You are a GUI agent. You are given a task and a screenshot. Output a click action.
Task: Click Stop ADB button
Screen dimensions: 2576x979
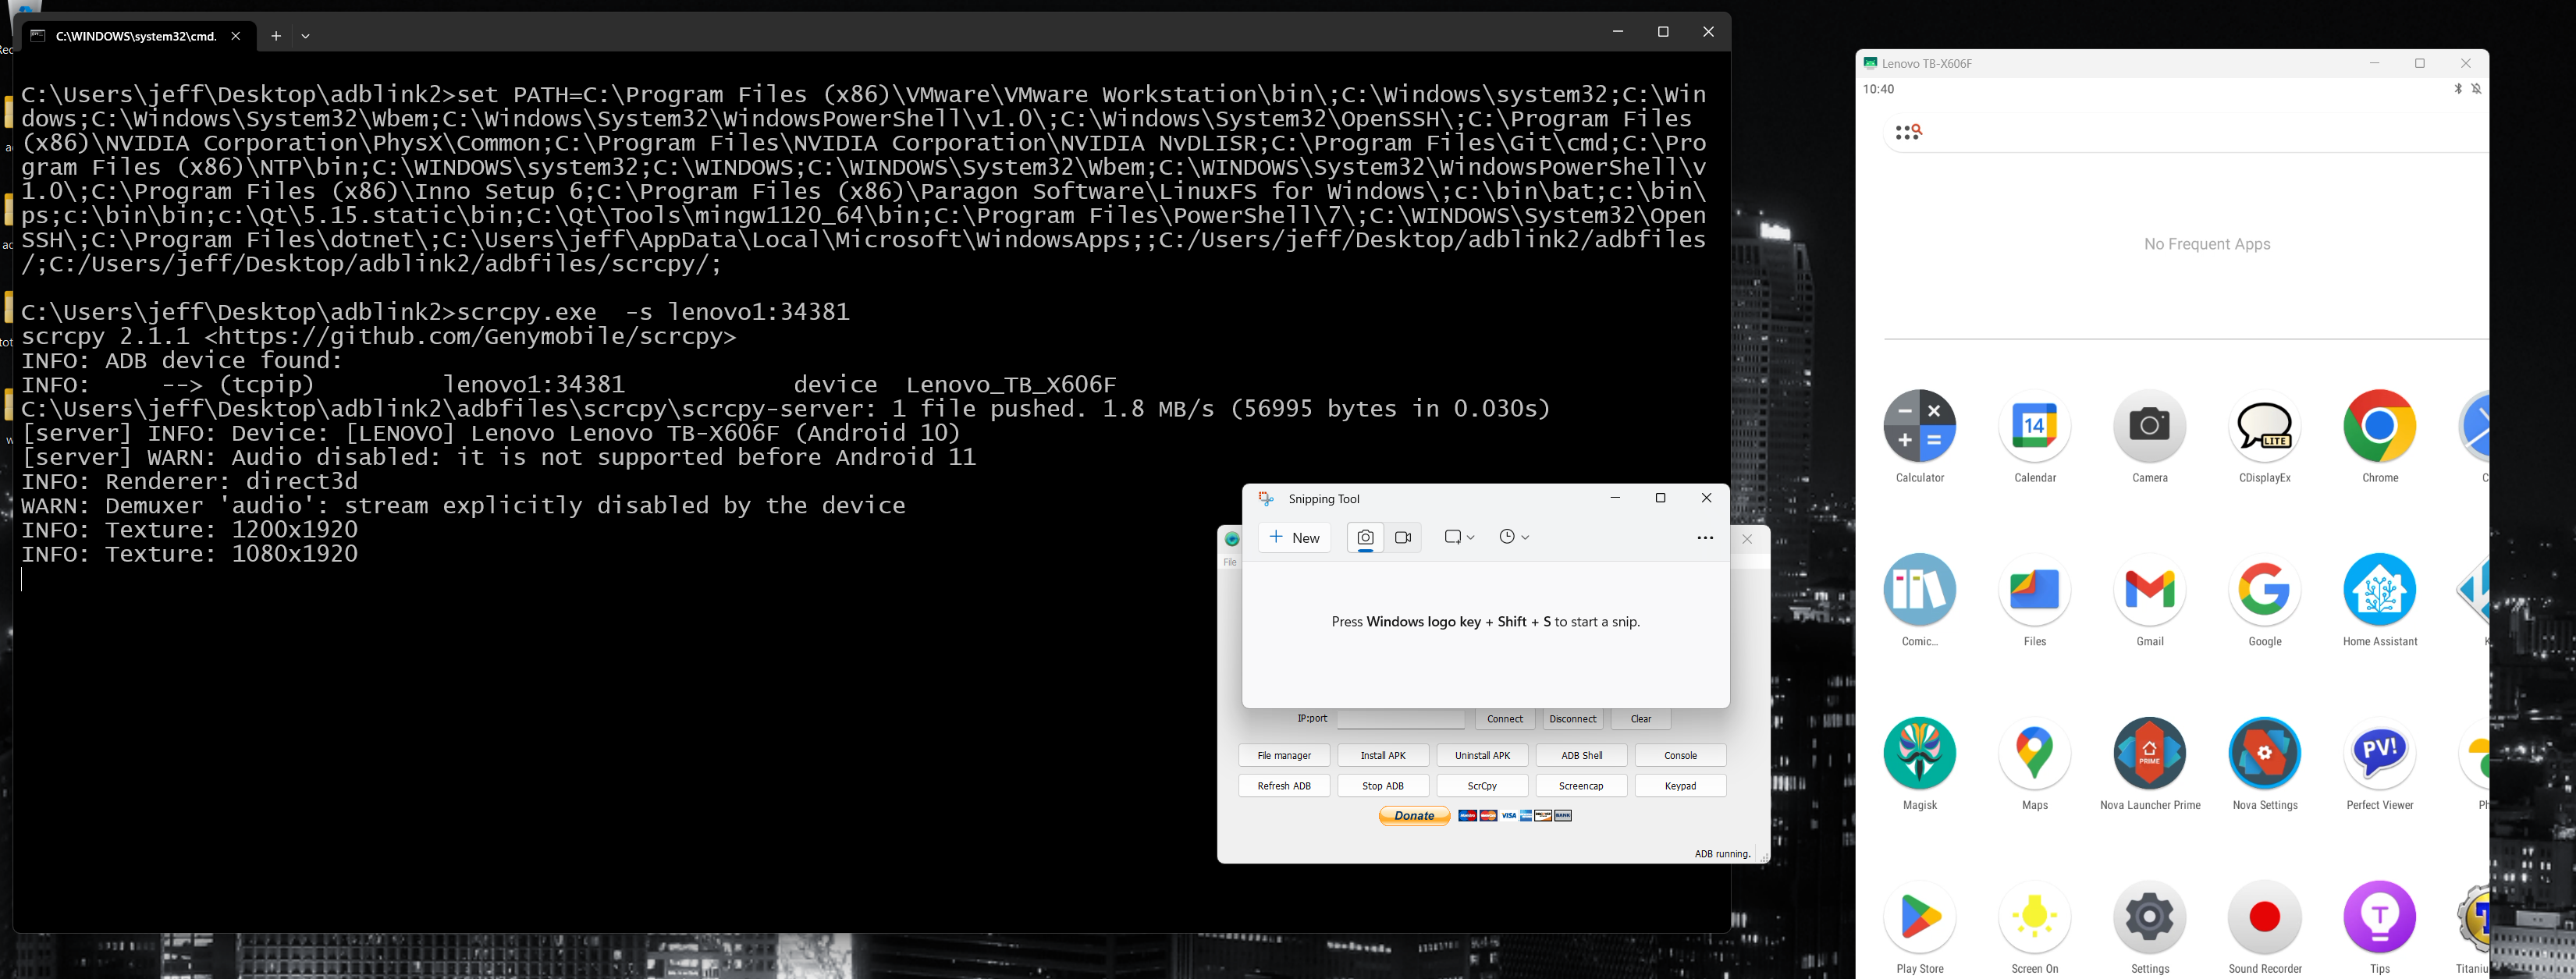pos(1383,786)
